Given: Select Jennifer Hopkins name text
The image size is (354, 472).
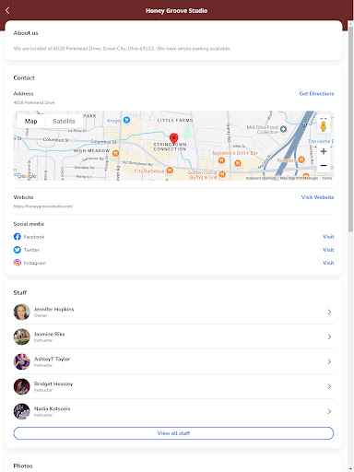Looking at the screenshot, I should 53,309.
